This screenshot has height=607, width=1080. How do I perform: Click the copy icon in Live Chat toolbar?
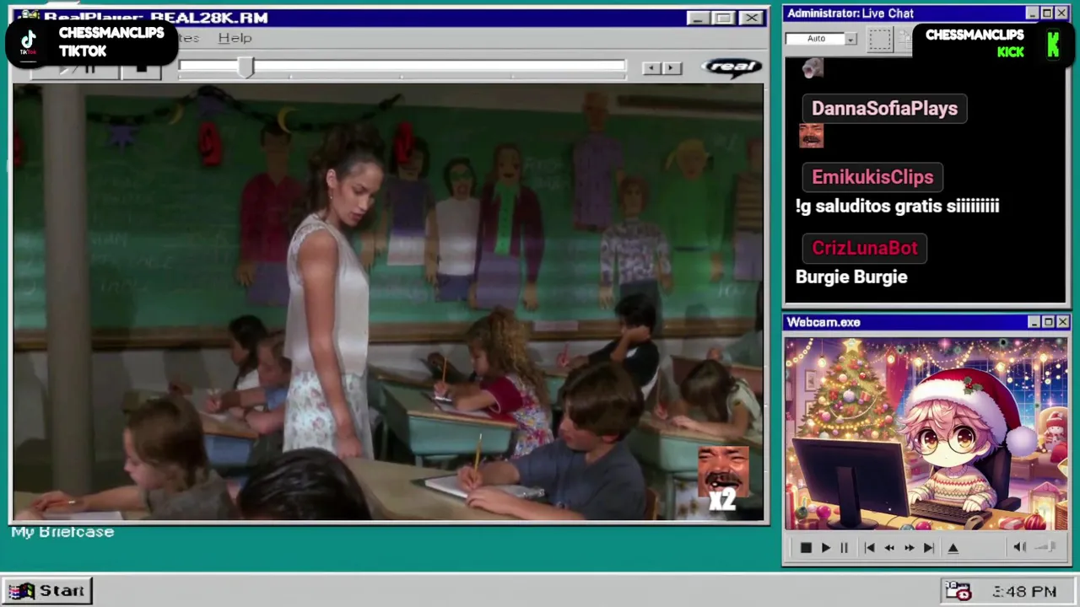[x=904, y=38]
